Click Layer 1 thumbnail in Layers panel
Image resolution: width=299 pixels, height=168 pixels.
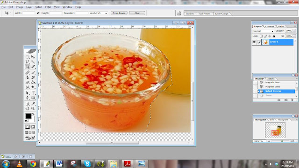(265, 42)
